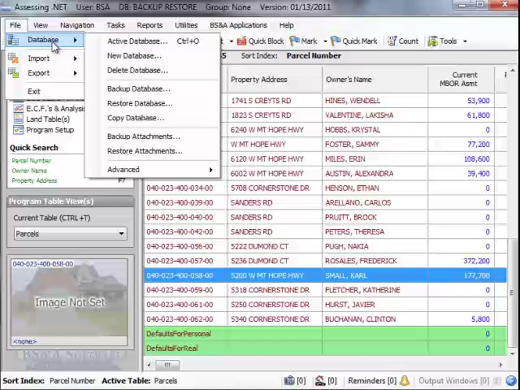Click the Owner Name quick search link

[x=29, y=171]
